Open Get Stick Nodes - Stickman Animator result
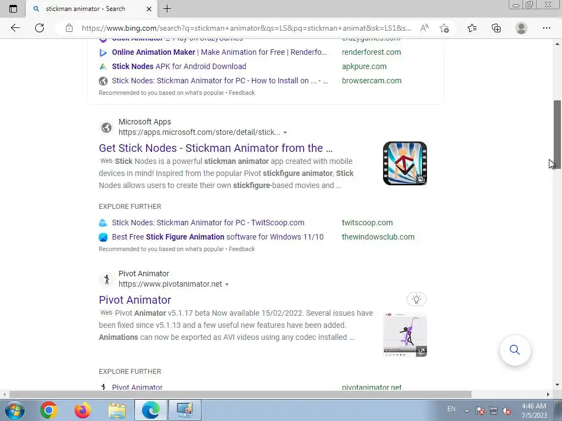This screenshot has width=562, height=421. click(216, 148)
